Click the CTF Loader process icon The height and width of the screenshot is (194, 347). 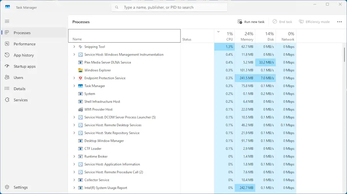(x=80, y=149)
